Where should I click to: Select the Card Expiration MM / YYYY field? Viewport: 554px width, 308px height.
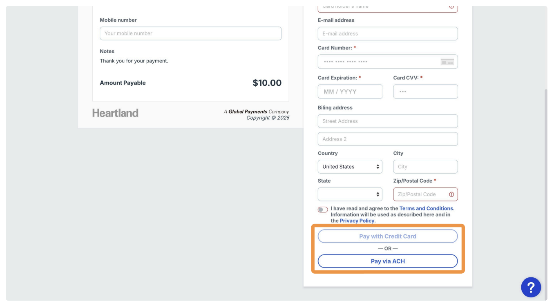[x=350, y=92]
